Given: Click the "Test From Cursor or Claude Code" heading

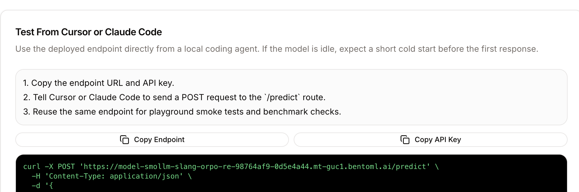Looking at the screenshot, I should tap(88, 32).
